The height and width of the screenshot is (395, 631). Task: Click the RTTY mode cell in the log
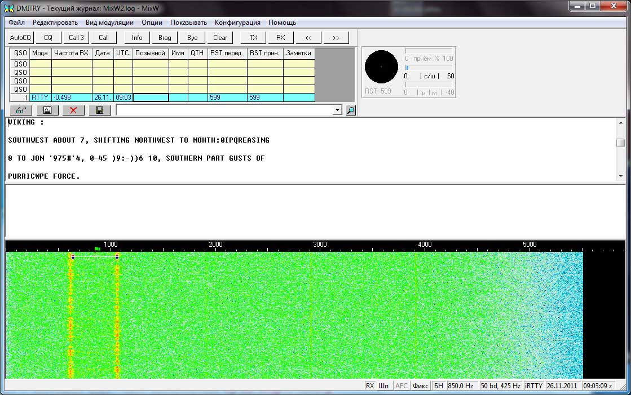coord(40,97)
